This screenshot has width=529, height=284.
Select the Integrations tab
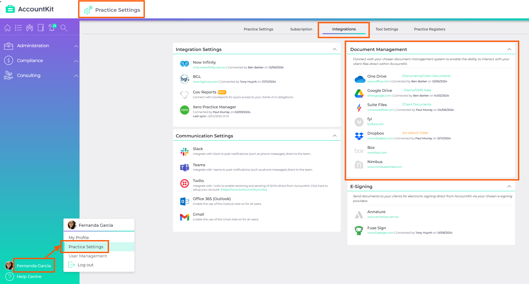coord(344,29)
